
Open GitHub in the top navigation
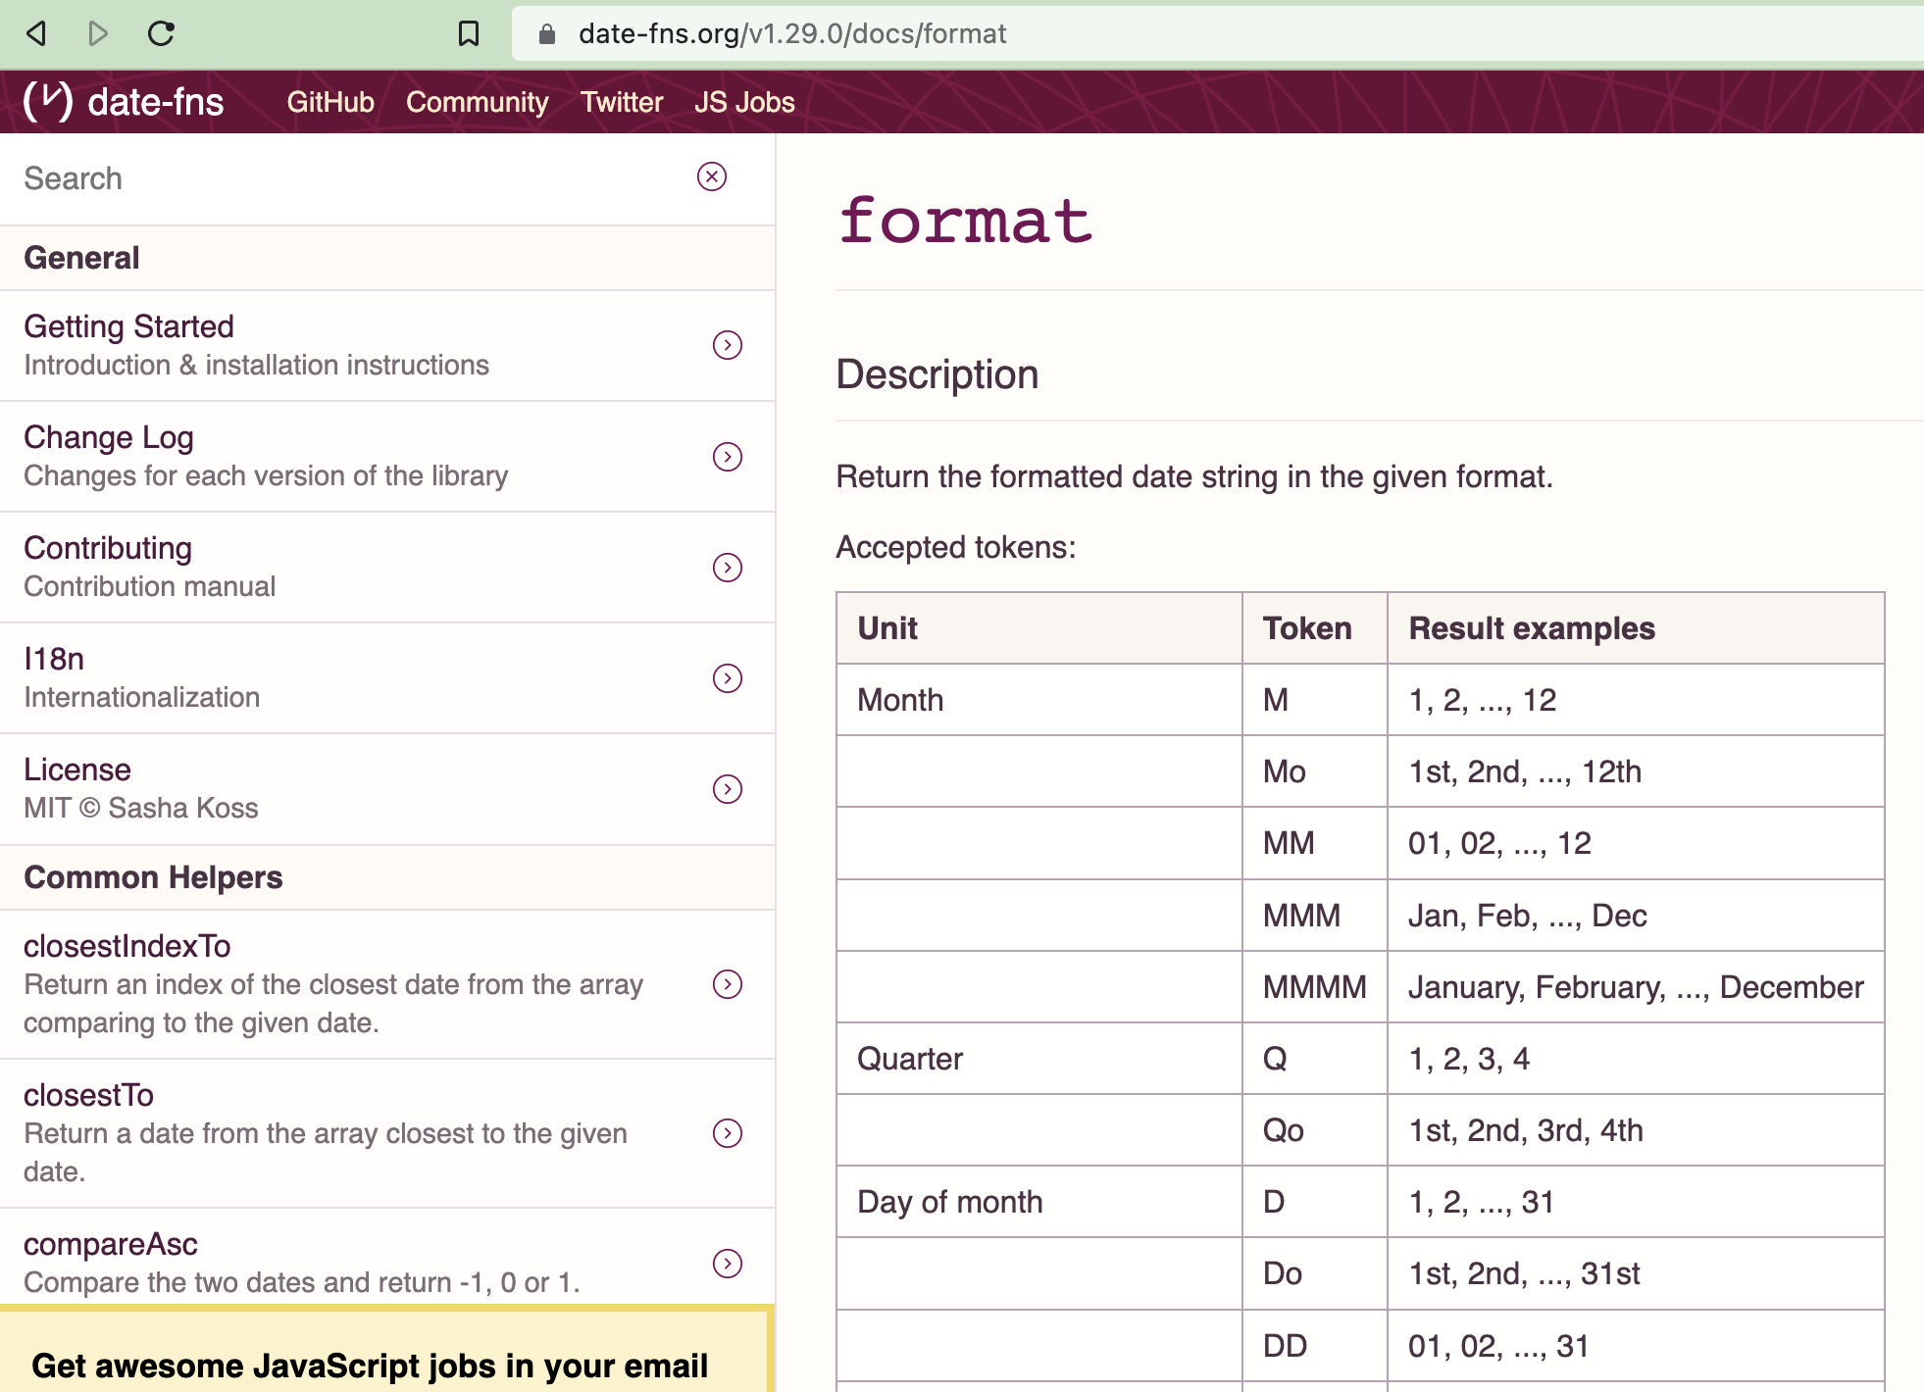[330, 102]
